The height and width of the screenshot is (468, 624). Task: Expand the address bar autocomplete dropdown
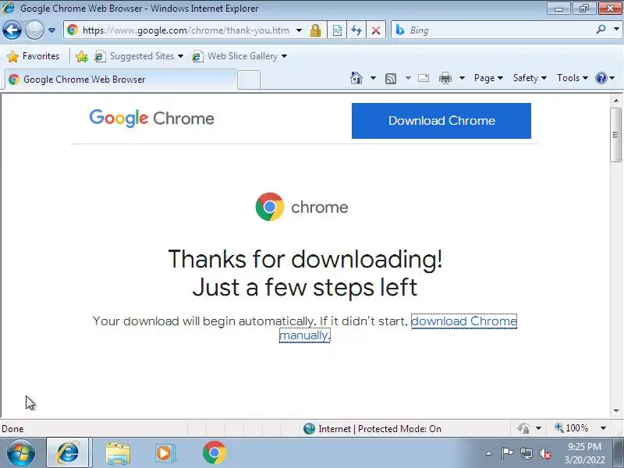point(299,30)
